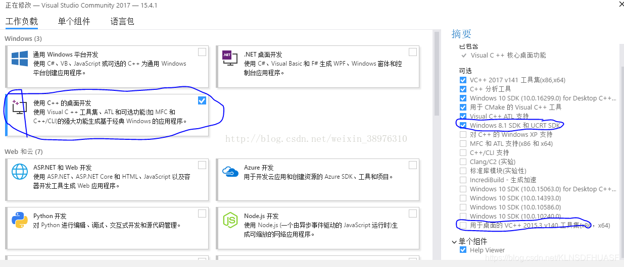The height and width of the screenshot is (267, 624).
Task: Uncheck the Help Viewer component
Action: [463, 250]
